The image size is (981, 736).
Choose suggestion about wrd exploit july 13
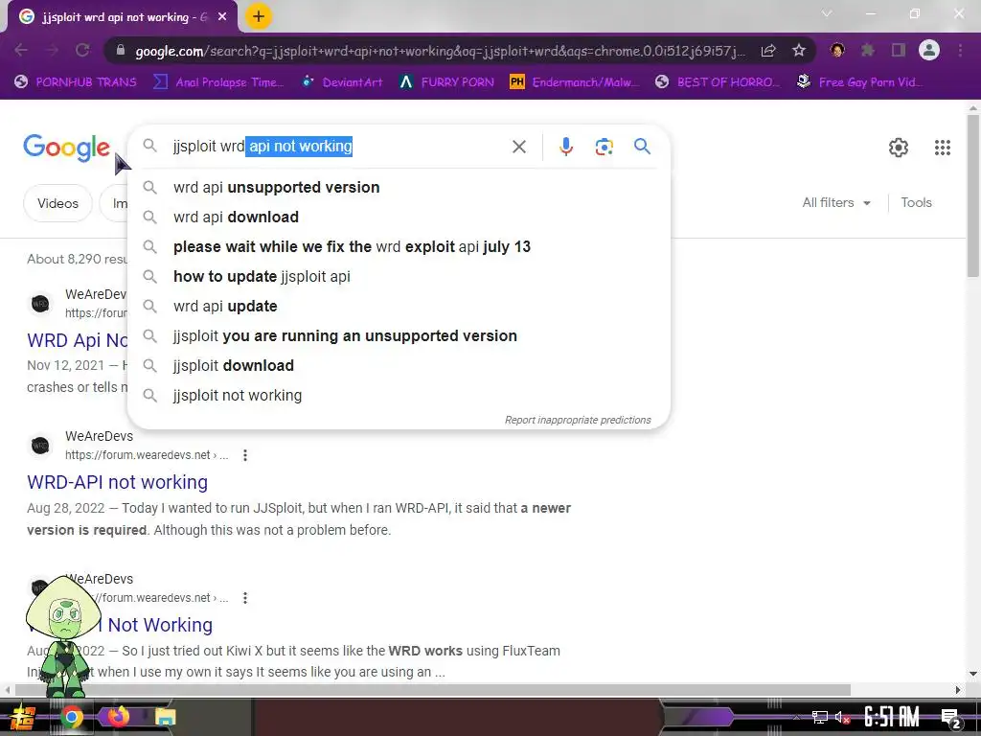click(399, 246)
